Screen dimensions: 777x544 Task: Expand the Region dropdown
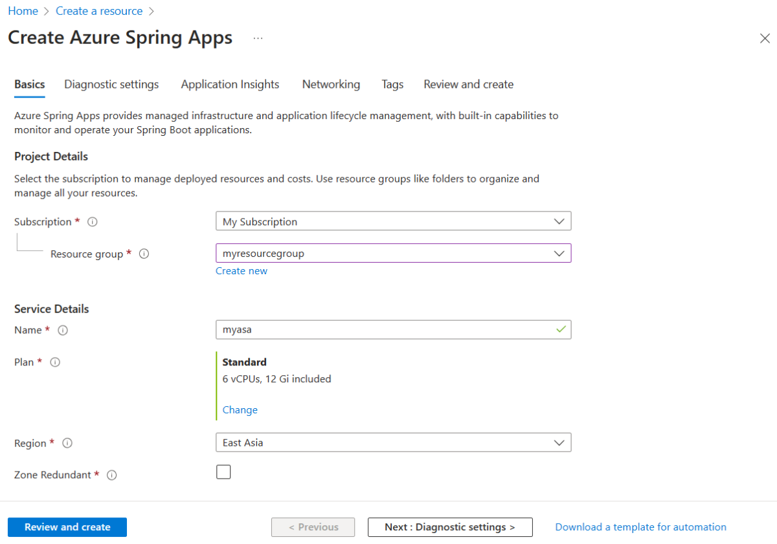point(393,443)
